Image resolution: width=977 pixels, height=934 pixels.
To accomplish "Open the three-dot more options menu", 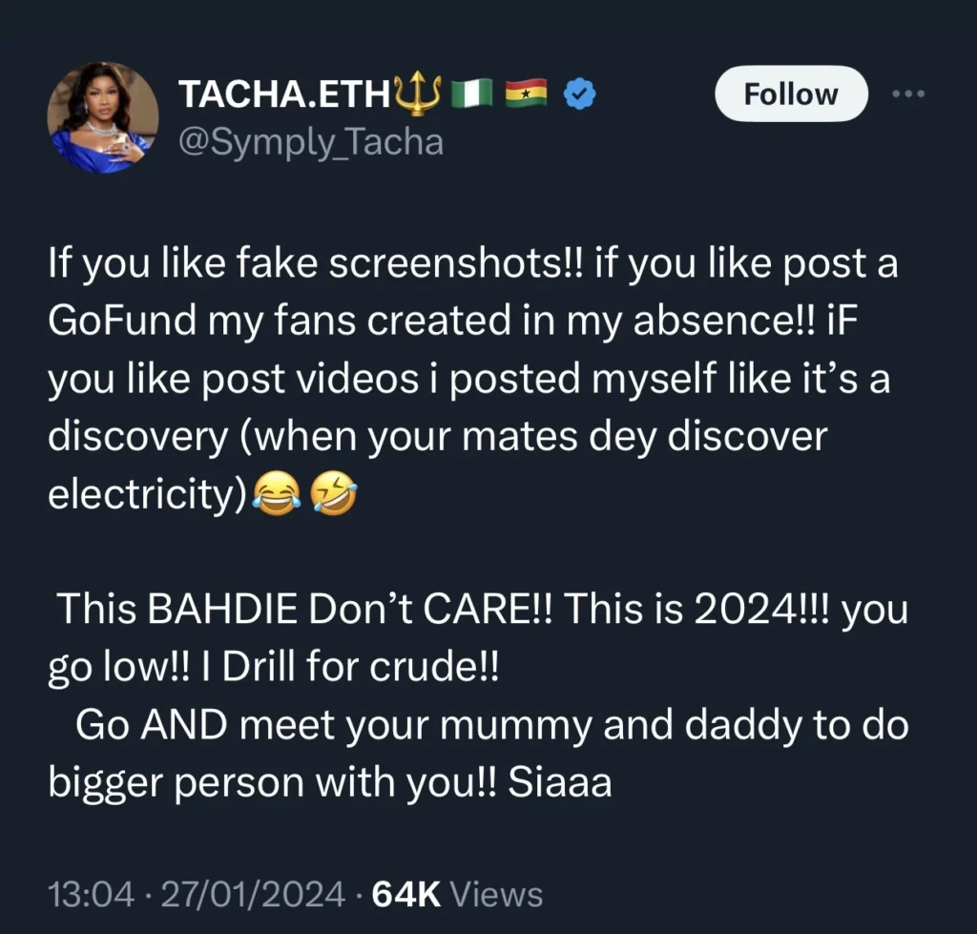I will (x=908, y=93).
